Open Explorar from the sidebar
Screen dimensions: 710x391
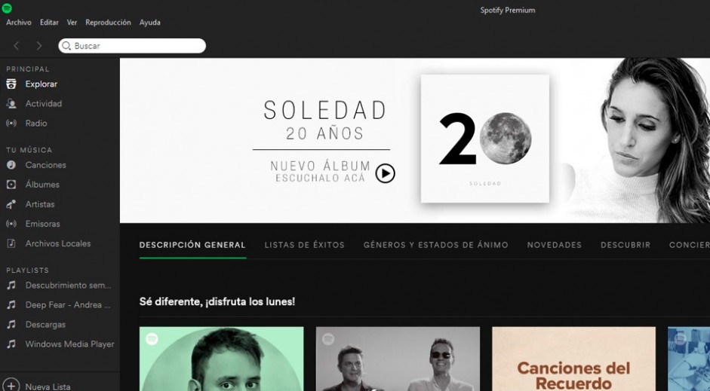pyautogui.click(x=41, y=84)
